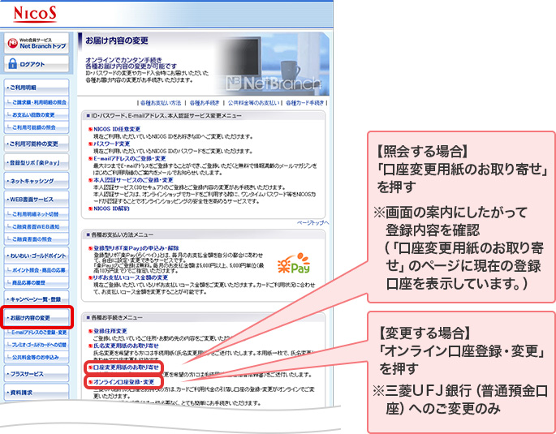Click ページトップへ link
Image resolution: width=556 pixels, height=434 pixels.
click(x=312, y=223)
